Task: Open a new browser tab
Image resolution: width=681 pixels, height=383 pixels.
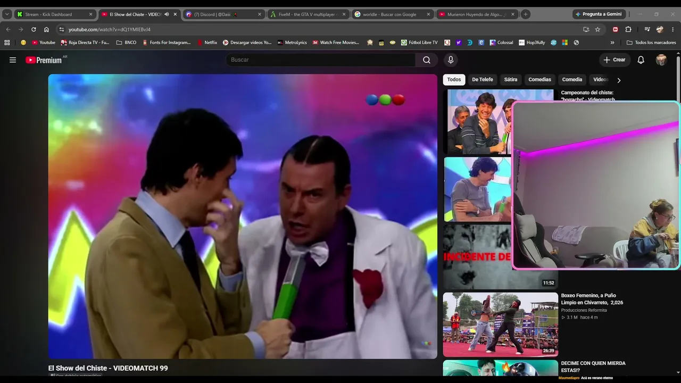Action: (x=526, y=14)
